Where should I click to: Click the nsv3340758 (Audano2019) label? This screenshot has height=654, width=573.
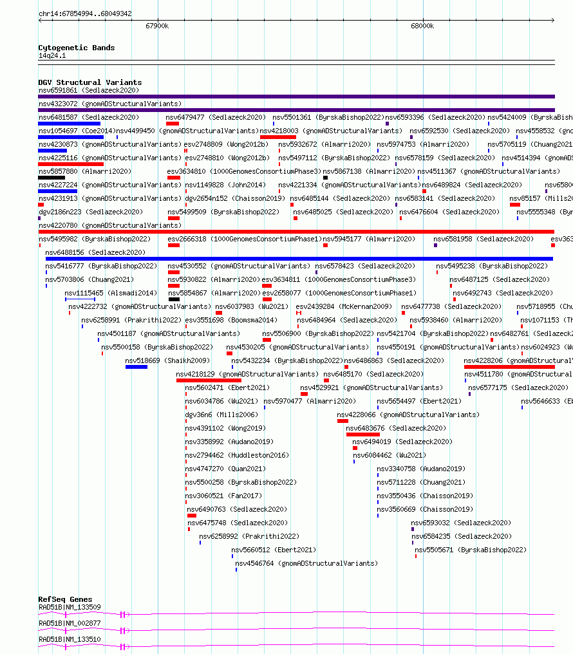(421, 469)
